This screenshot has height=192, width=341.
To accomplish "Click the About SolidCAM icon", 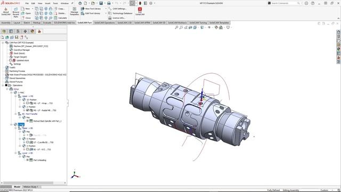I will pos(6,9).
